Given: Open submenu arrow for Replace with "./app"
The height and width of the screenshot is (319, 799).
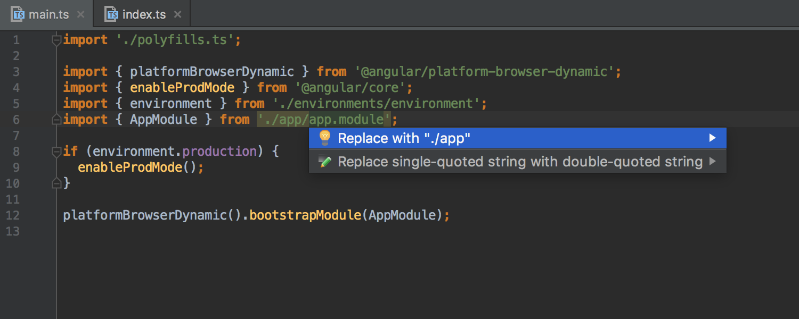Looking at the screenshot, I should [712, 138].
